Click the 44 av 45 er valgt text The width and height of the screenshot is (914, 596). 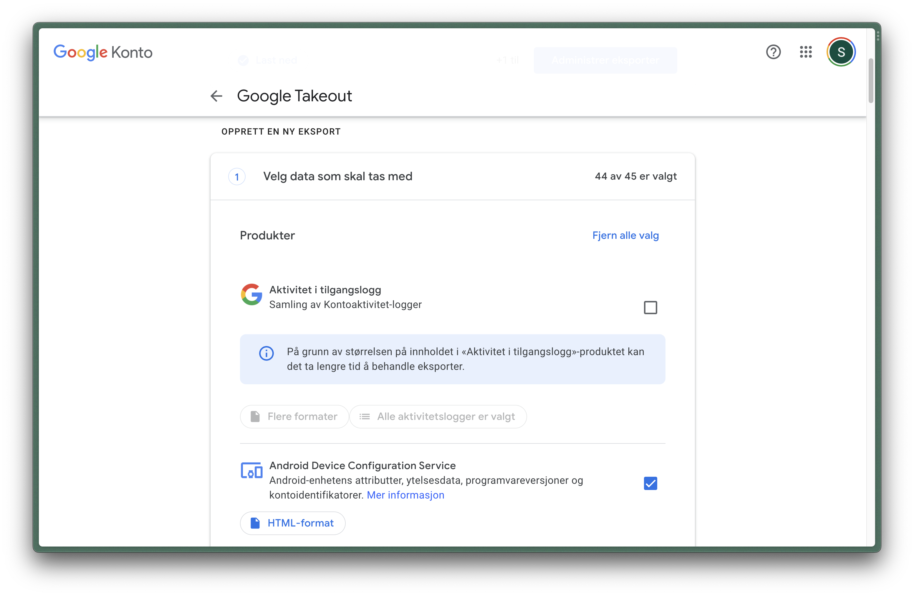click(635, 176)
